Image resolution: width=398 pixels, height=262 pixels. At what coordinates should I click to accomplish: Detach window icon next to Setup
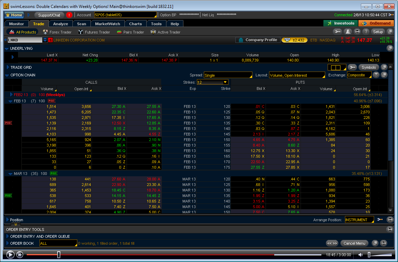390,32
